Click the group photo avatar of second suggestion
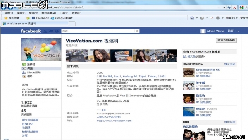This screenshot has width=248, height=140. point(189,85)
